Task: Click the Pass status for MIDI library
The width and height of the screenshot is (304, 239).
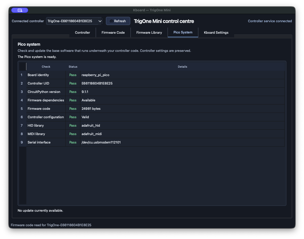Action: click(73, 134)
